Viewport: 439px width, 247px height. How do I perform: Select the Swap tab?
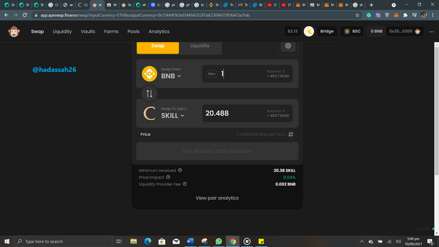coord(158,47)
